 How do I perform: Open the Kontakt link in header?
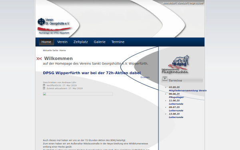pos(182,3)
